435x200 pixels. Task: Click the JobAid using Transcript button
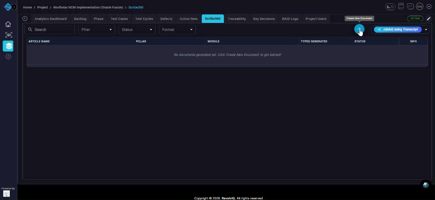pos(397,30)
